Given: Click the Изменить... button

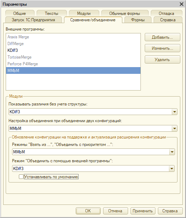Looking at the screenshot, I should (162, 48).
